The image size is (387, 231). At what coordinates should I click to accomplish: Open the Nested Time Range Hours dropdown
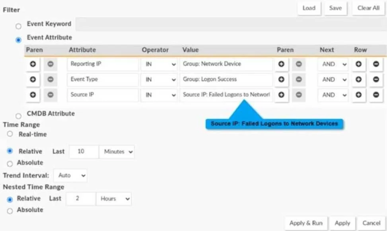(x=113, y=199)
